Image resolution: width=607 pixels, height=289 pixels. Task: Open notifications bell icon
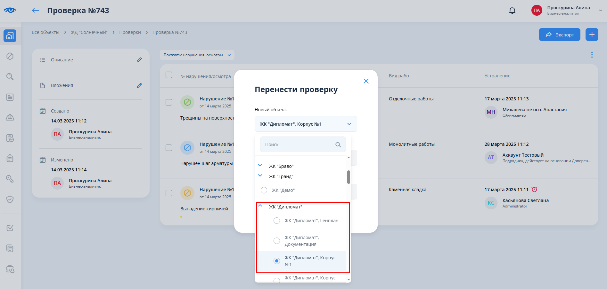tap(512, 11)
